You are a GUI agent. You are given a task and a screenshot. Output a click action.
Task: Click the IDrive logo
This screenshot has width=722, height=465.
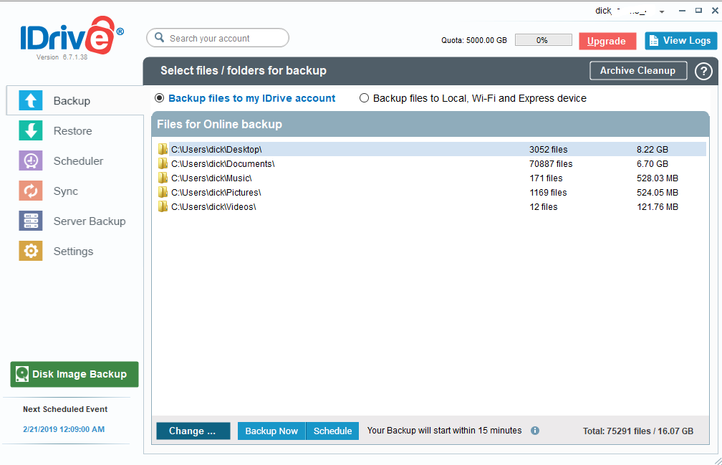(72, 36)
